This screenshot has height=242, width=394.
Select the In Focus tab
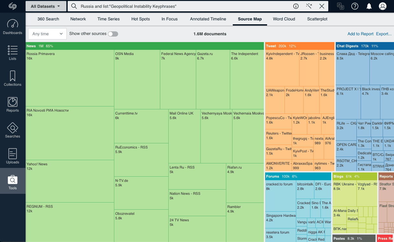(x=170, y=19)
